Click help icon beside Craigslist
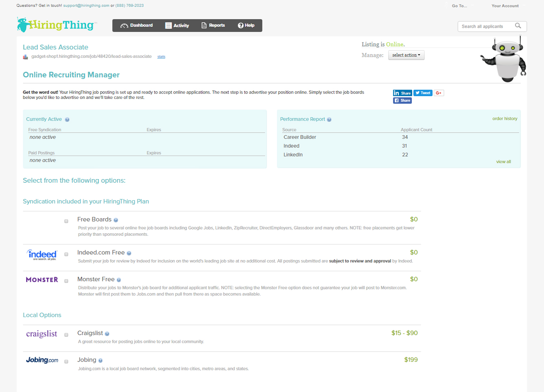Viewport: 544px width, 392px height. 107,334
